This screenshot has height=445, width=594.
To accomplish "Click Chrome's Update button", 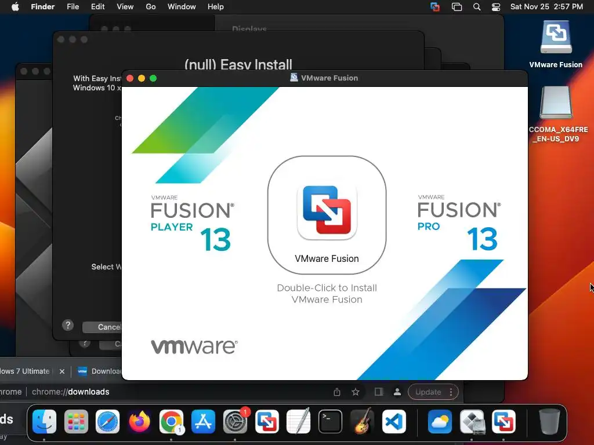I will (428, 392).
